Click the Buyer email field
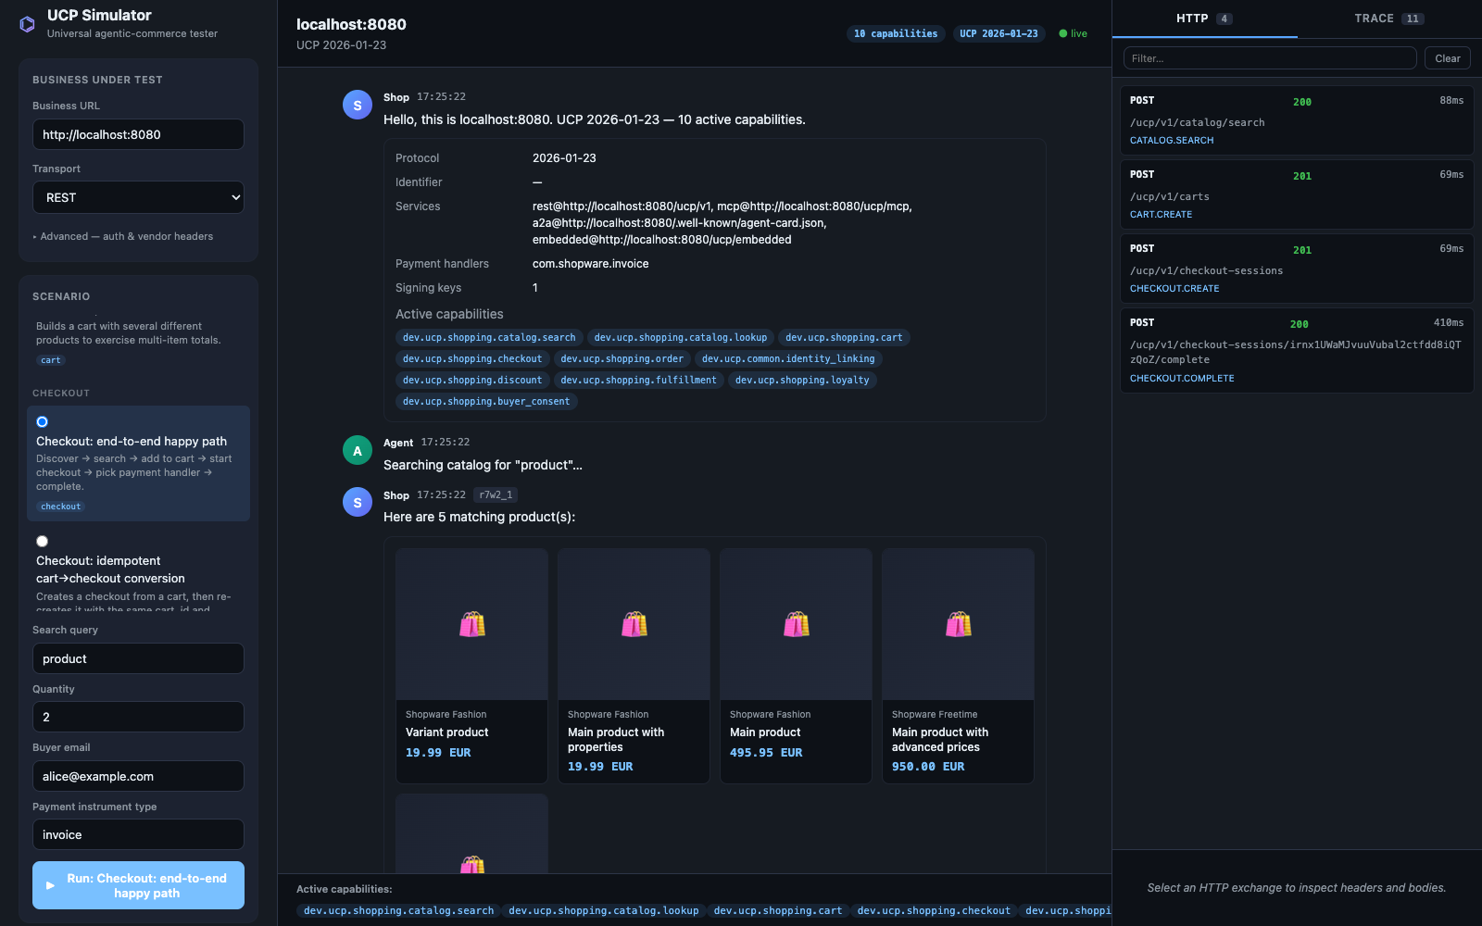Screen dimensions: 1482x926 tap(138, 776)
